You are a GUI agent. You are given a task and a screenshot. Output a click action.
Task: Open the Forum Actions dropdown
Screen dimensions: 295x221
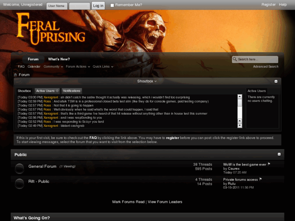(78, 67)
